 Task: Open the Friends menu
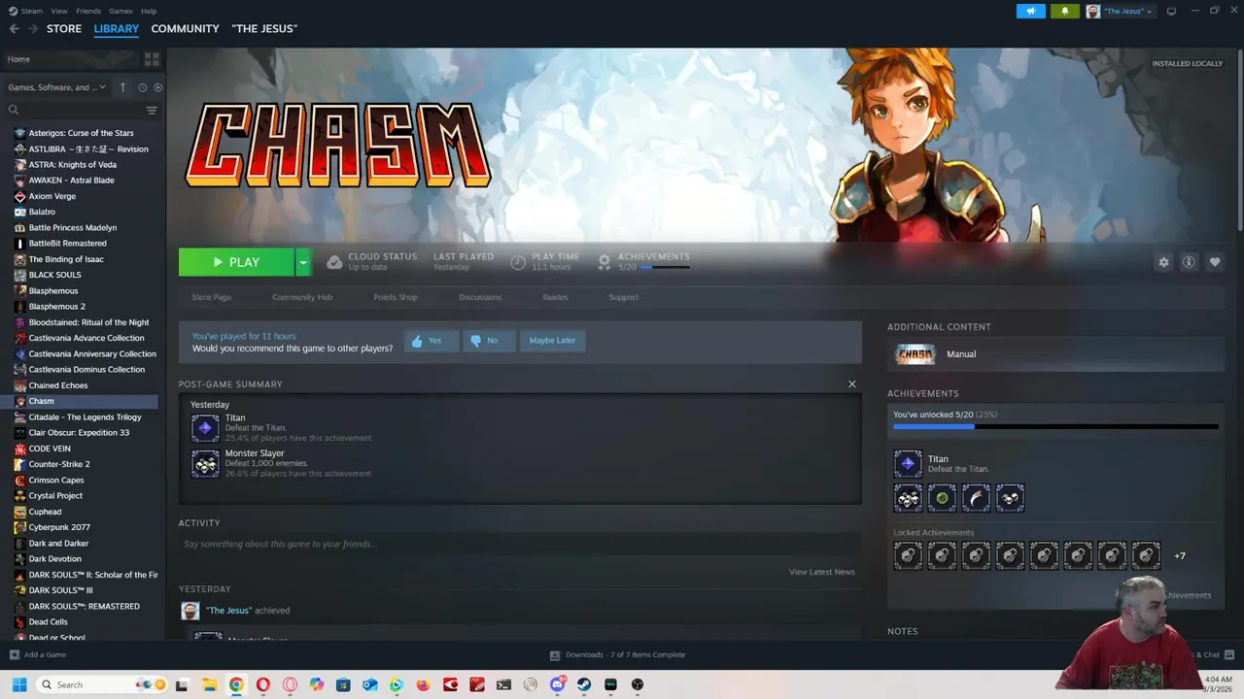[88, 11]
